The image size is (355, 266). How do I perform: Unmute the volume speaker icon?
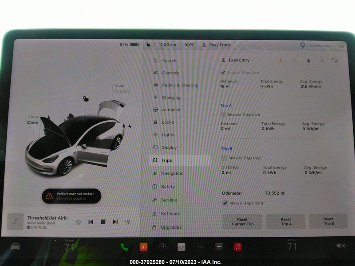click(341, 246)
